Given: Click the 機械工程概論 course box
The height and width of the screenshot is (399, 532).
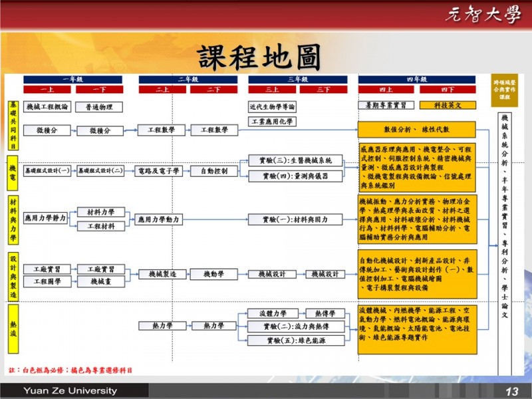Looking at the screenshot, I should pyautogui.click(x=47, y=106).
